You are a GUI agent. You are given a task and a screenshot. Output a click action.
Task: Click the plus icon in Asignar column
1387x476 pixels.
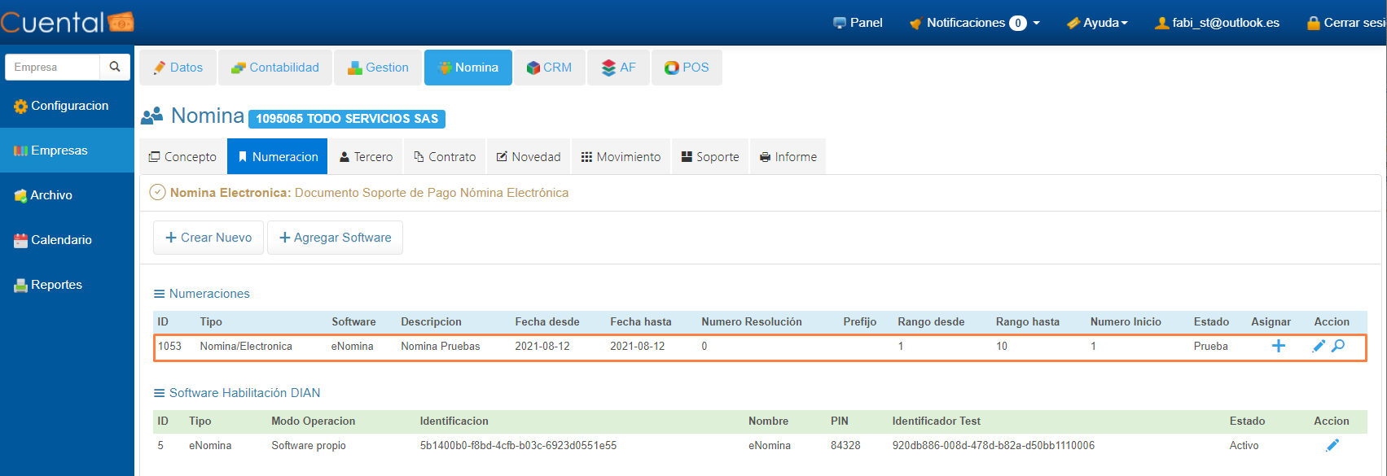click(x=1278, y=346)
